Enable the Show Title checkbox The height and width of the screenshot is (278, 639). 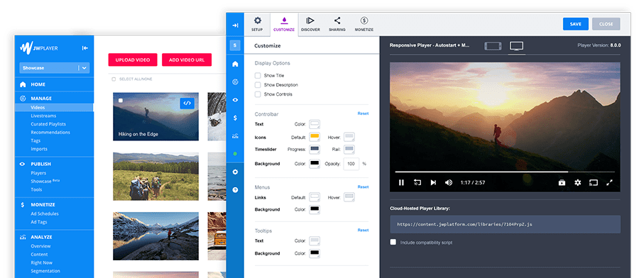(x=258, y=75)
